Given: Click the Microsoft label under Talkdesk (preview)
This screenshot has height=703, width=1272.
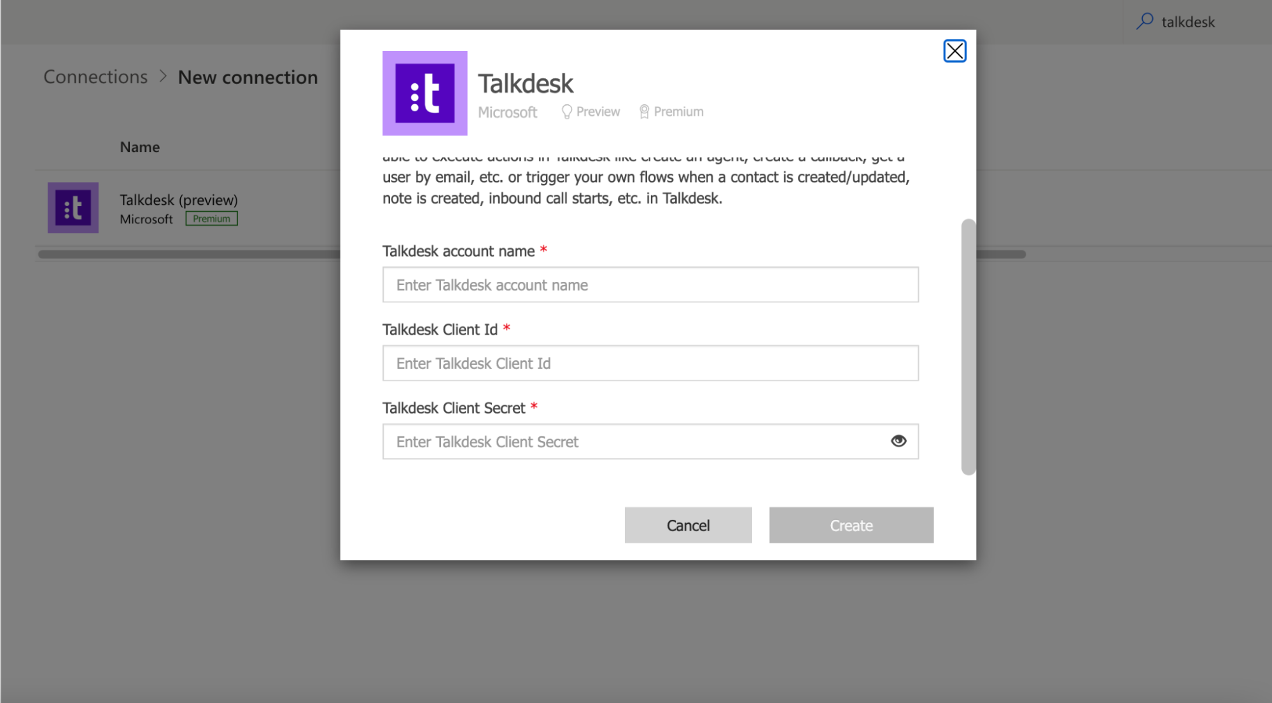Looking at the screenshot, I should [146, 219].
